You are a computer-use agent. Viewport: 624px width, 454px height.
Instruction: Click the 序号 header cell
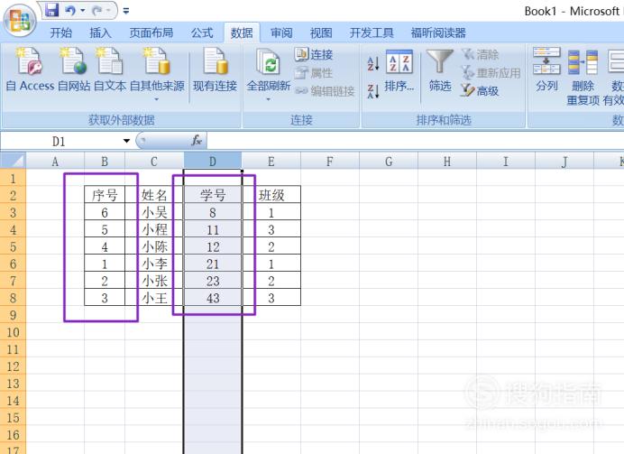pos(105,195)
